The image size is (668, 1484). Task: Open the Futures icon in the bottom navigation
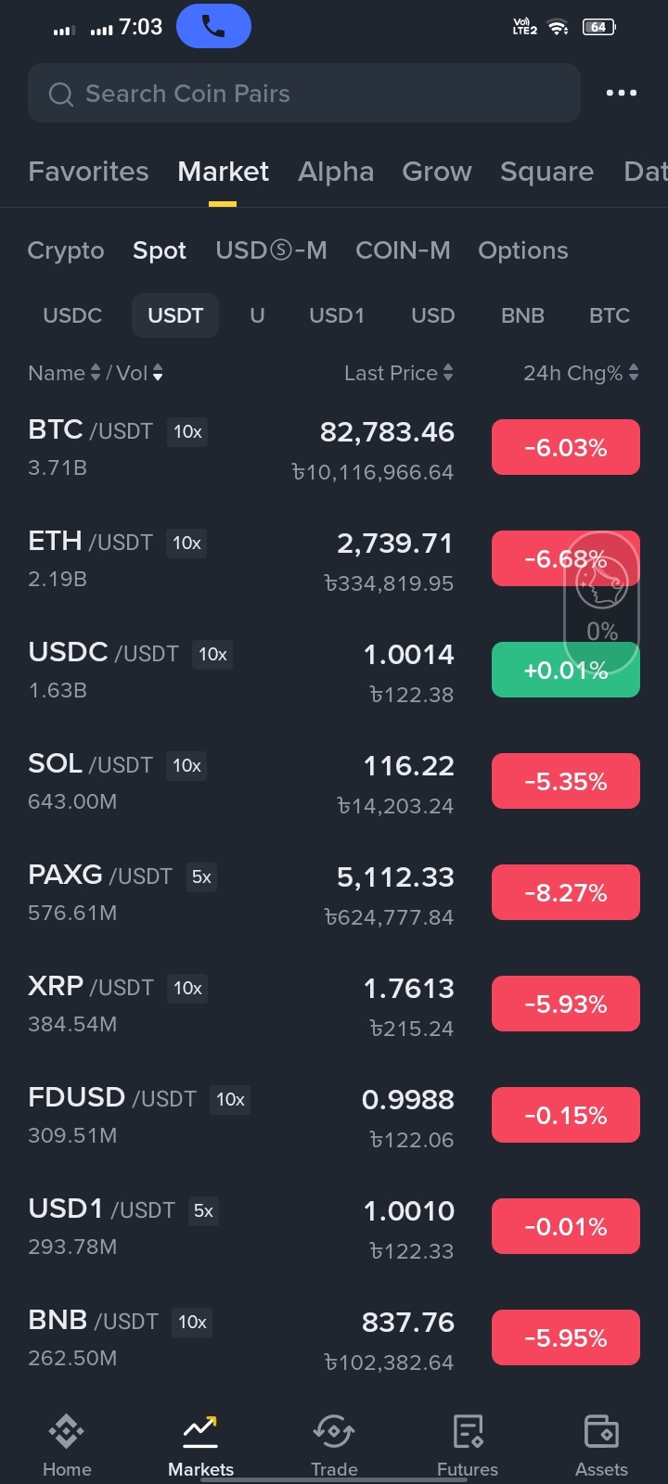pyautogui.click(x=468, y=1431)
